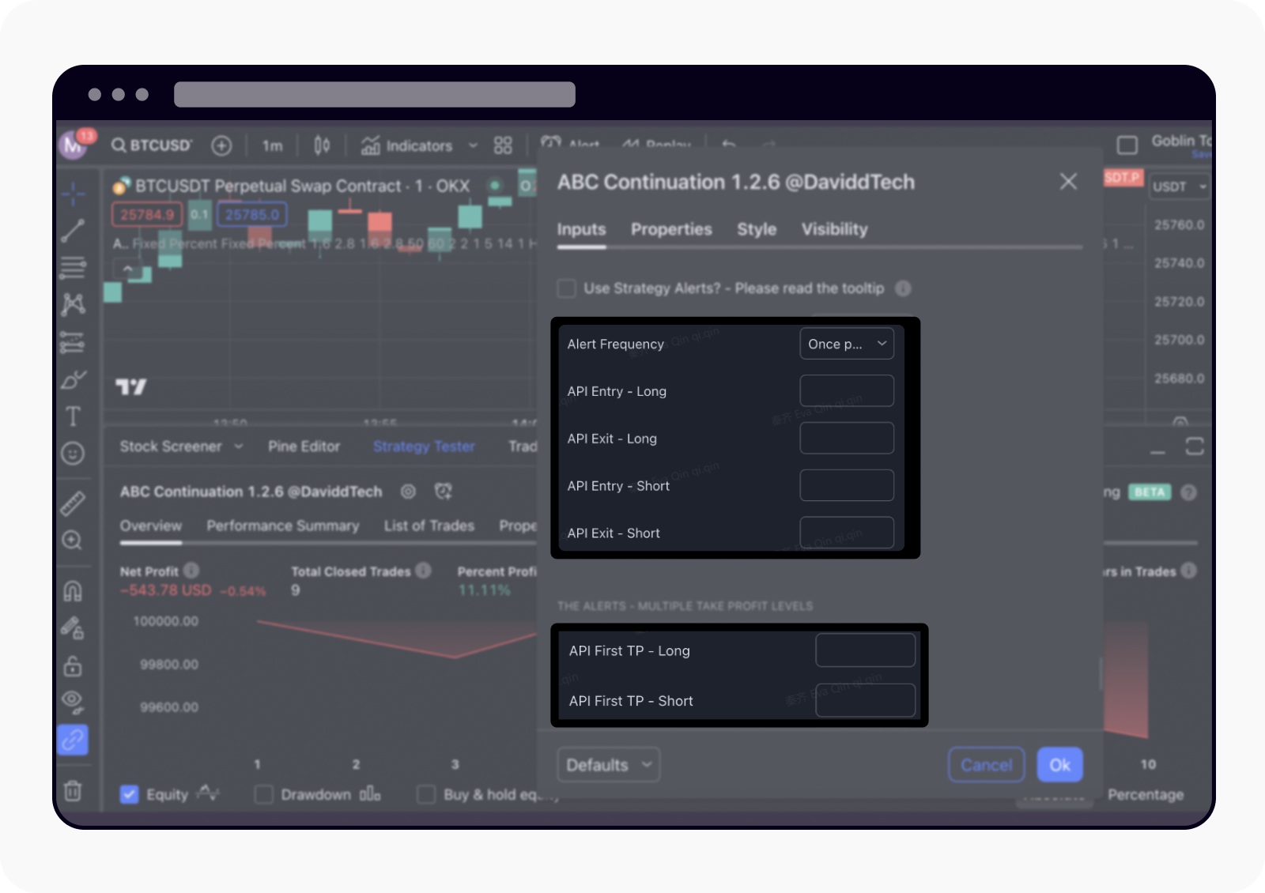Select the patterns drawing tool
The width and height of the screenshot is (1265, 893).
click(73, 304)
